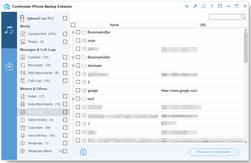Screen dimensions: 251x163
Task: Check the tech folder checkbox
Action: pos(78,99)
